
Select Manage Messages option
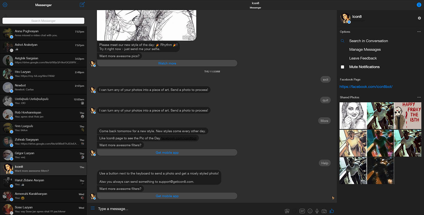click(x=364, y=49)
